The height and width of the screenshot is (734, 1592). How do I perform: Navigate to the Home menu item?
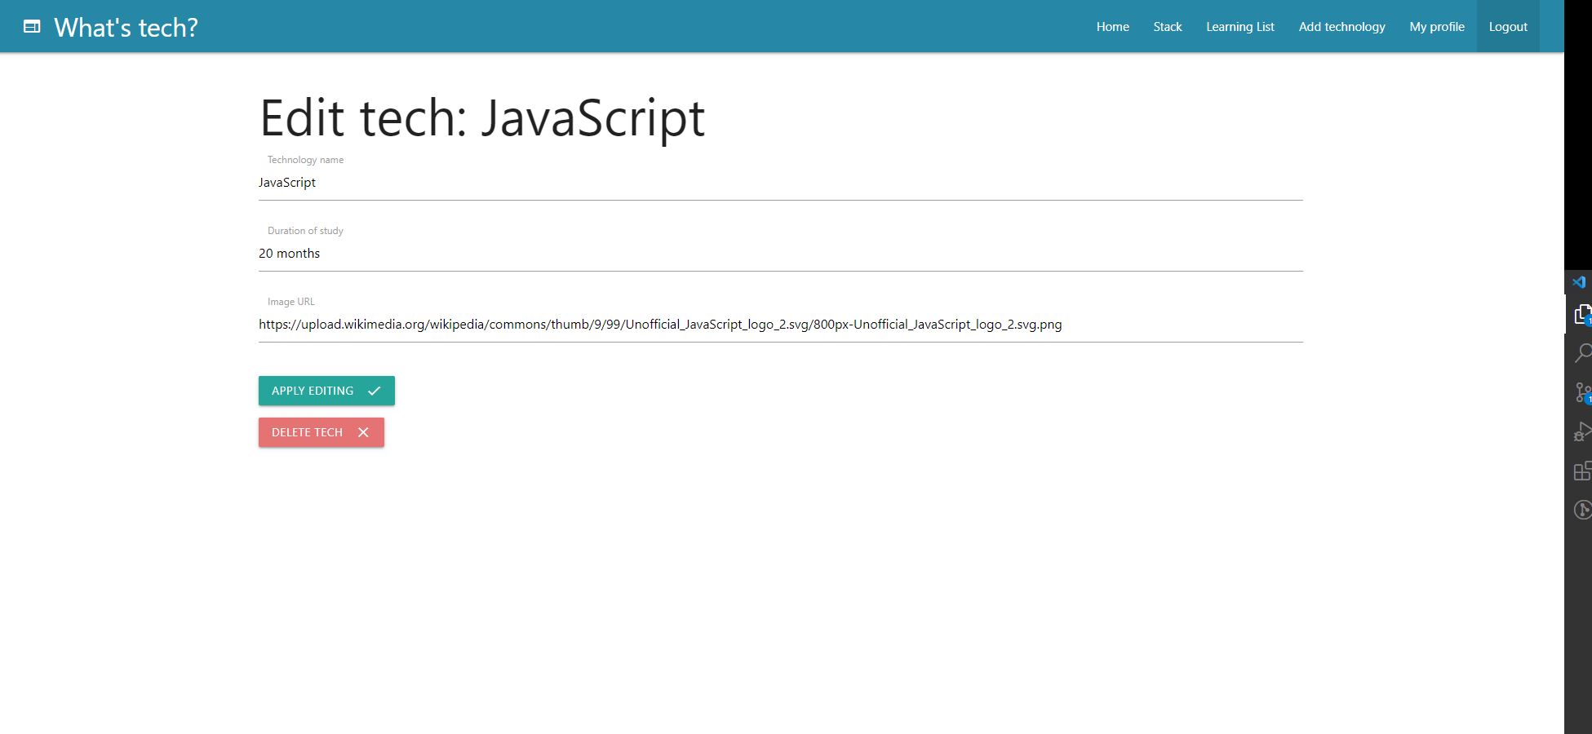tap(1112, 26)
